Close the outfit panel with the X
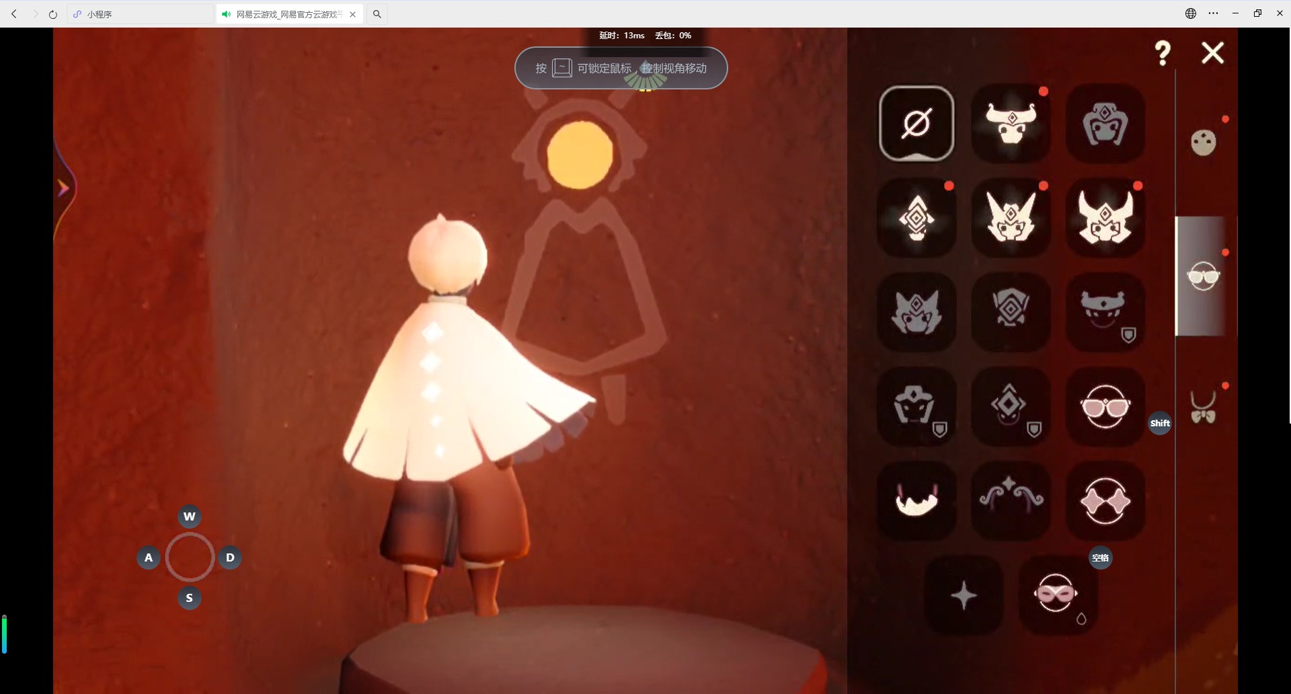1291x694 pixels. [x=1213, y=52]
